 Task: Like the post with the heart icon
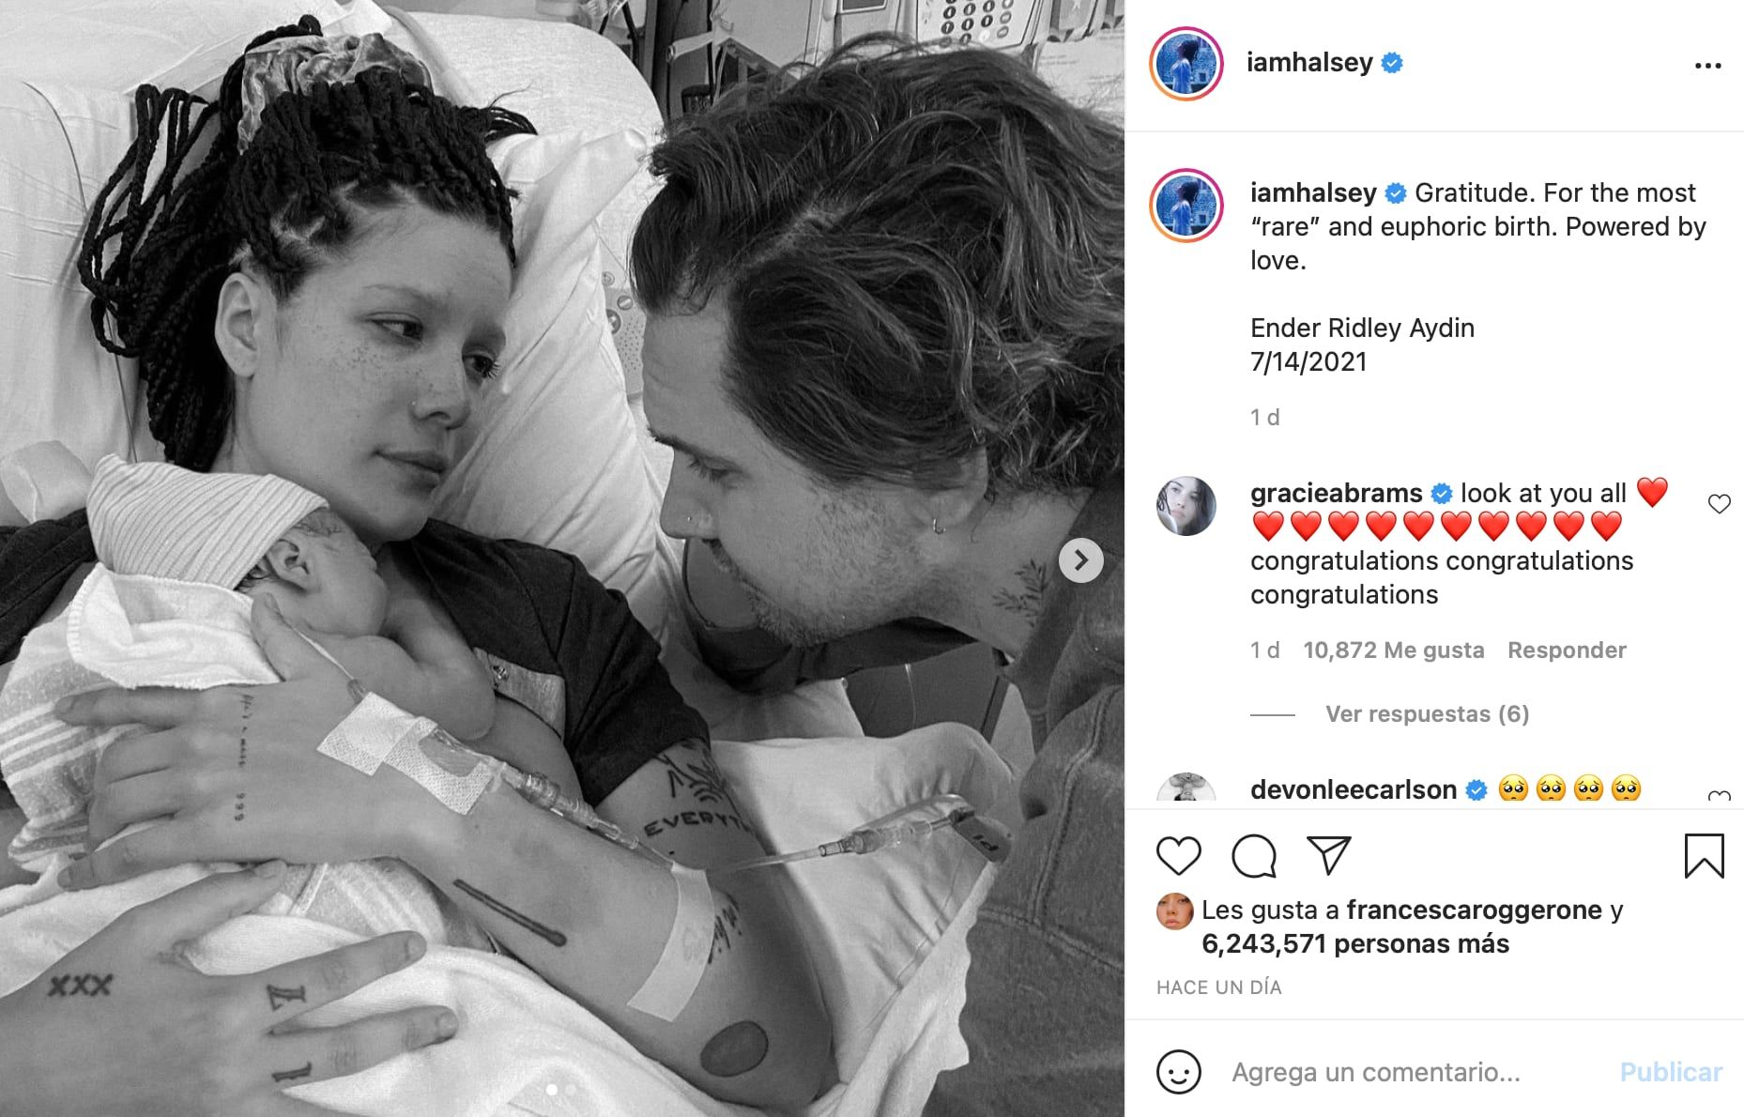[1179, 855]
